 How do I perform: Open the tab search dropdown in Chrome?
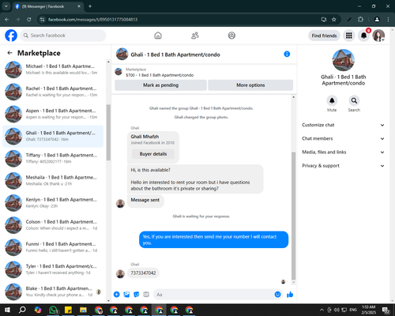tap(6, 6)
